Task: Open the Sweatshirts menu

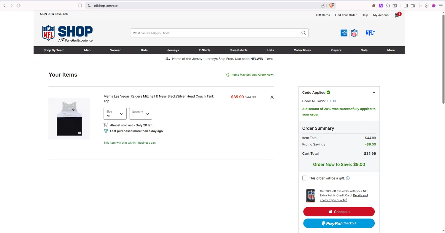Action: (x=239, y=50)
